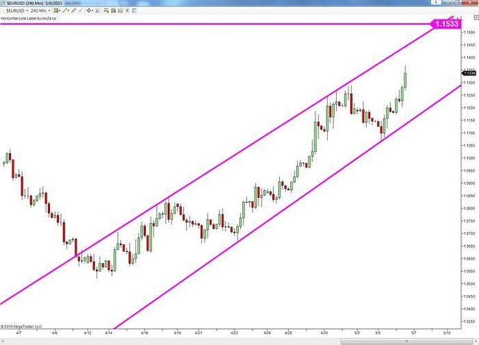Click the horizontal scrollbar thumb at the bottom
479x345 pixels.
(x=407, y=341)
